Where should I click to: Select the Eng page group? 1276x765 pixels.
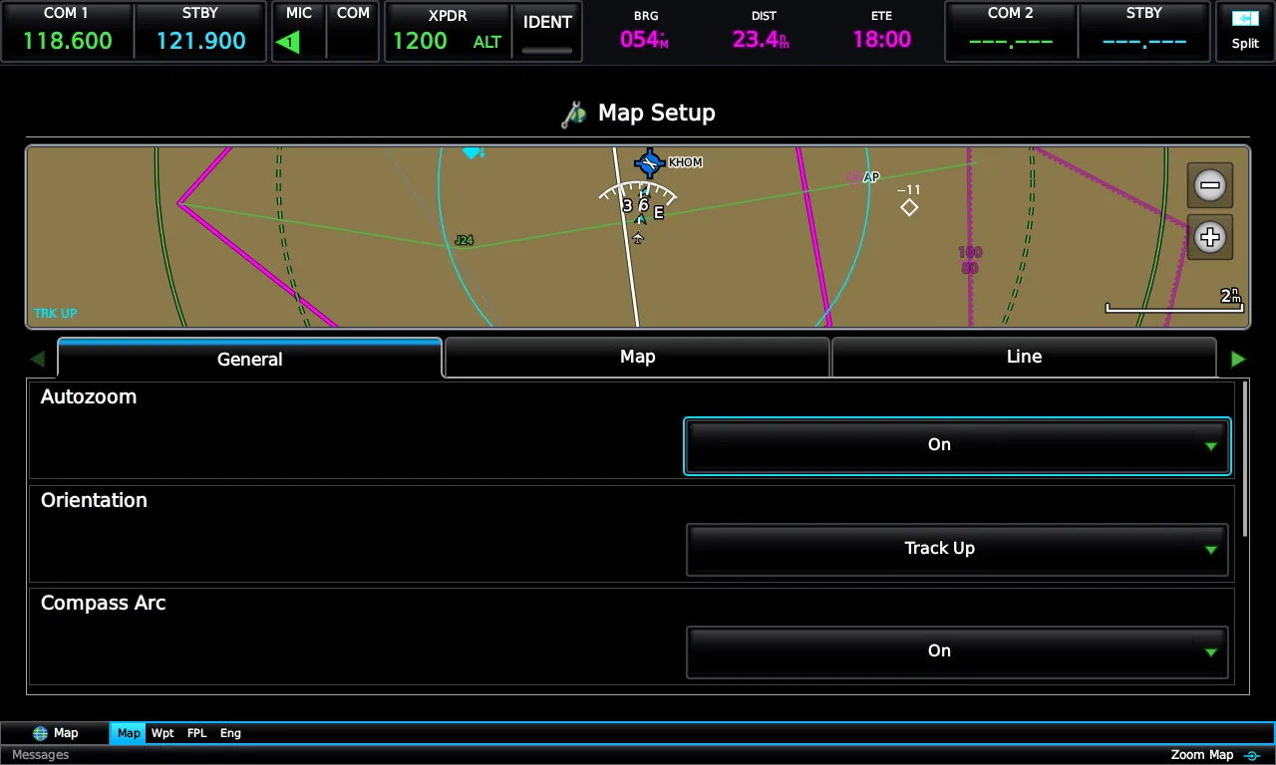click(230, 733)
